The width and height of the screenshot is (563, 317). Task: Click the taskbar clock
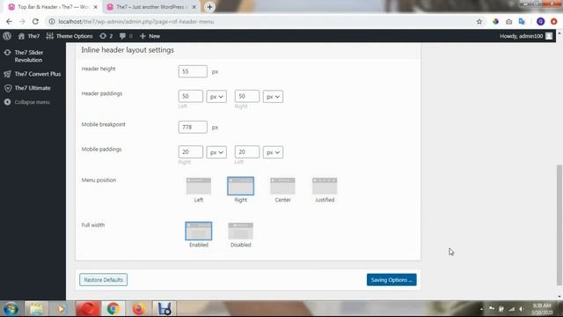[543, 309]
